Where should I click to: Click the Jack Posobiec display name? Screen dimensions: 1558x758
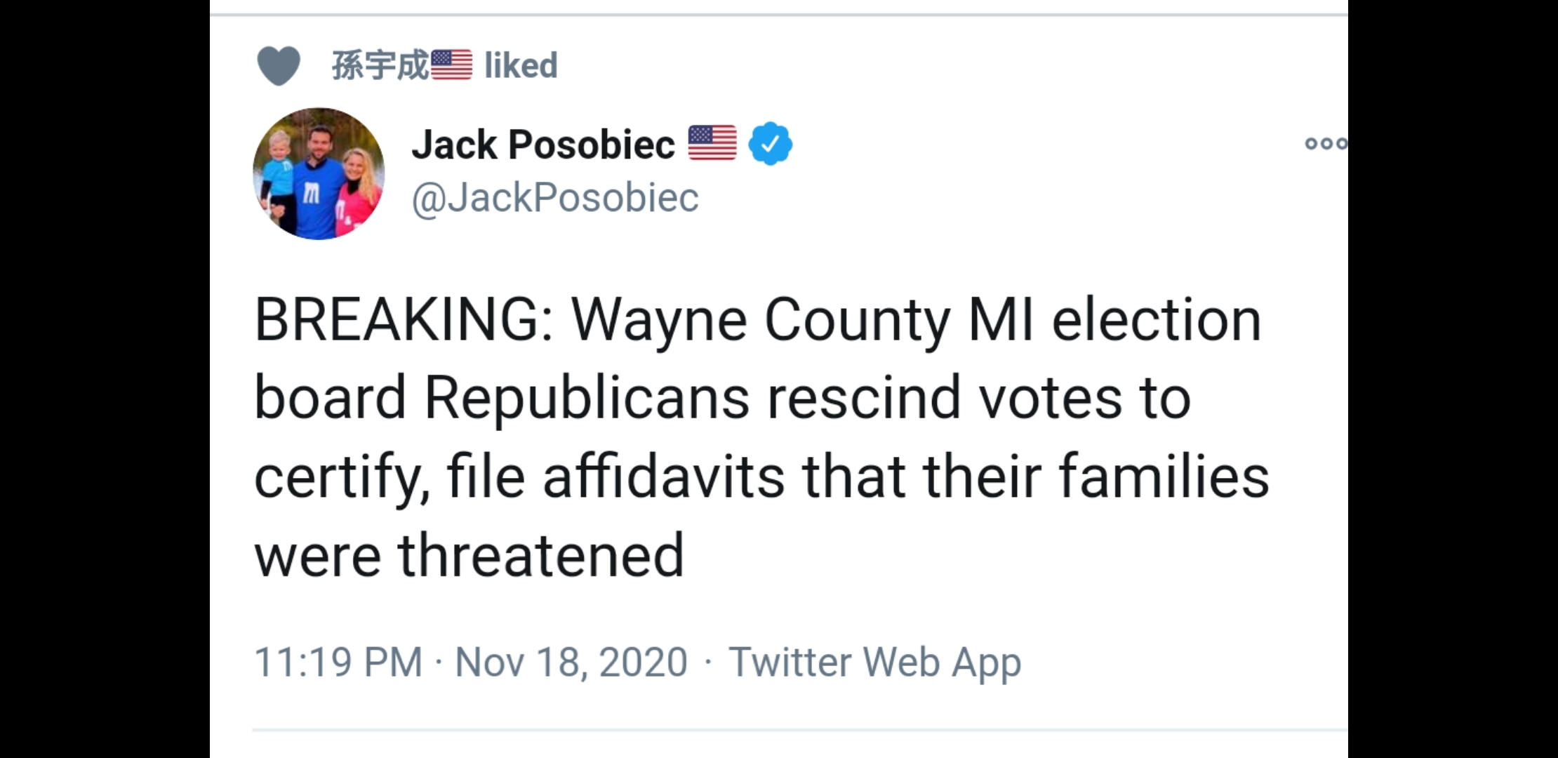tap(543, 145)
